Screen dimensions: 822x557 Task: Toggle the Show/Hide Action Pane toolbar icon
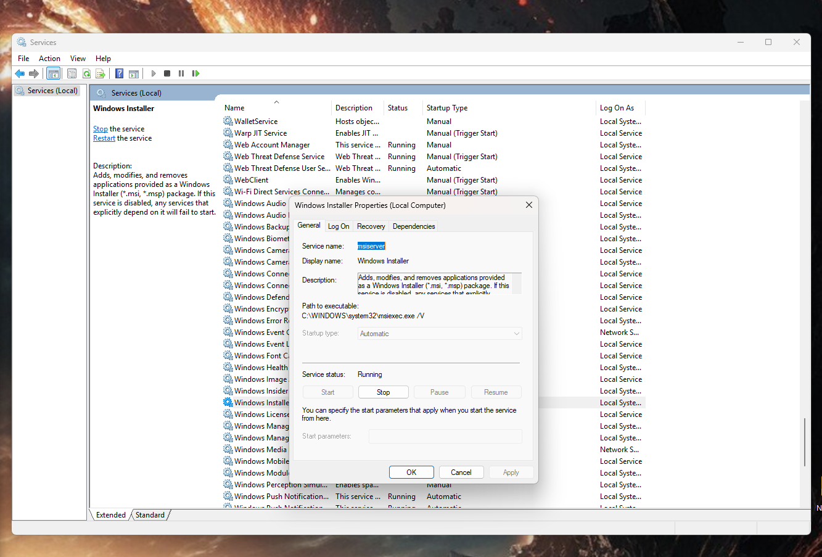coord(134,73)
